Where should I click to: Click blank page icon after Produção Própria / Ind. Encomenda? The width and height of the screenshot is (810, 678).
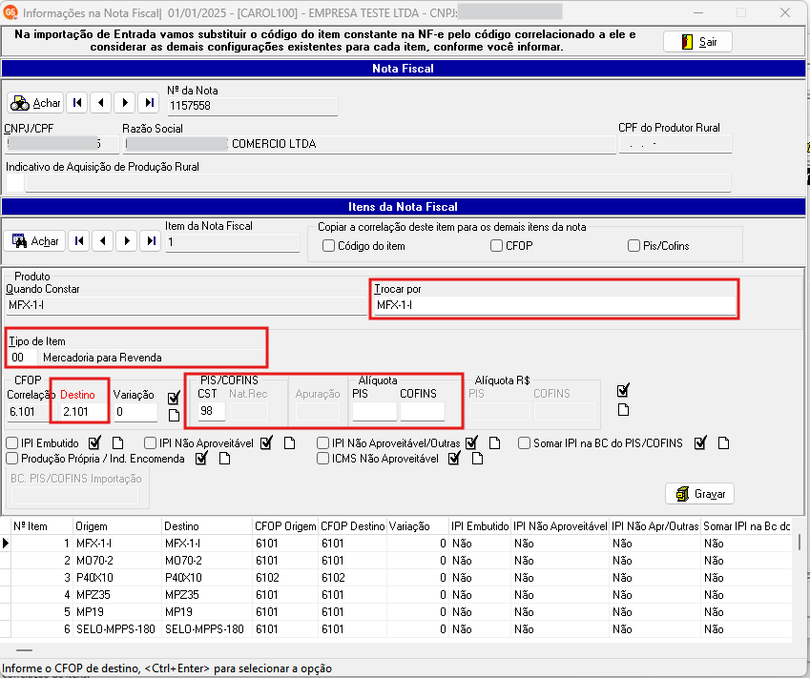225,459
